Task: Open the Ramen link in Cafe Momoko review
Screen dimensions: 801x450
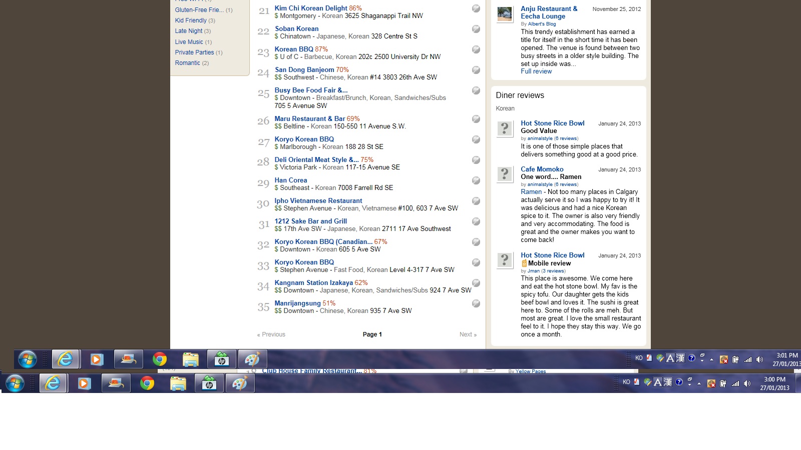Action: coord(531,192)
